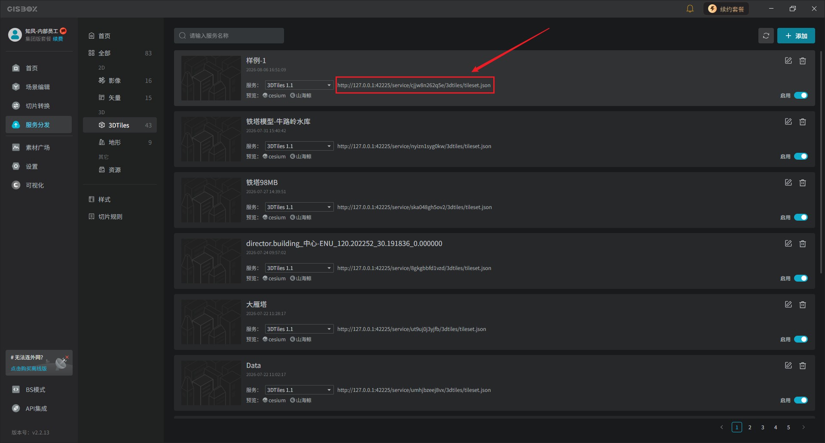Click the 样例-1 service URL
The image size is (825, 443).
click(x=414, y=85)
